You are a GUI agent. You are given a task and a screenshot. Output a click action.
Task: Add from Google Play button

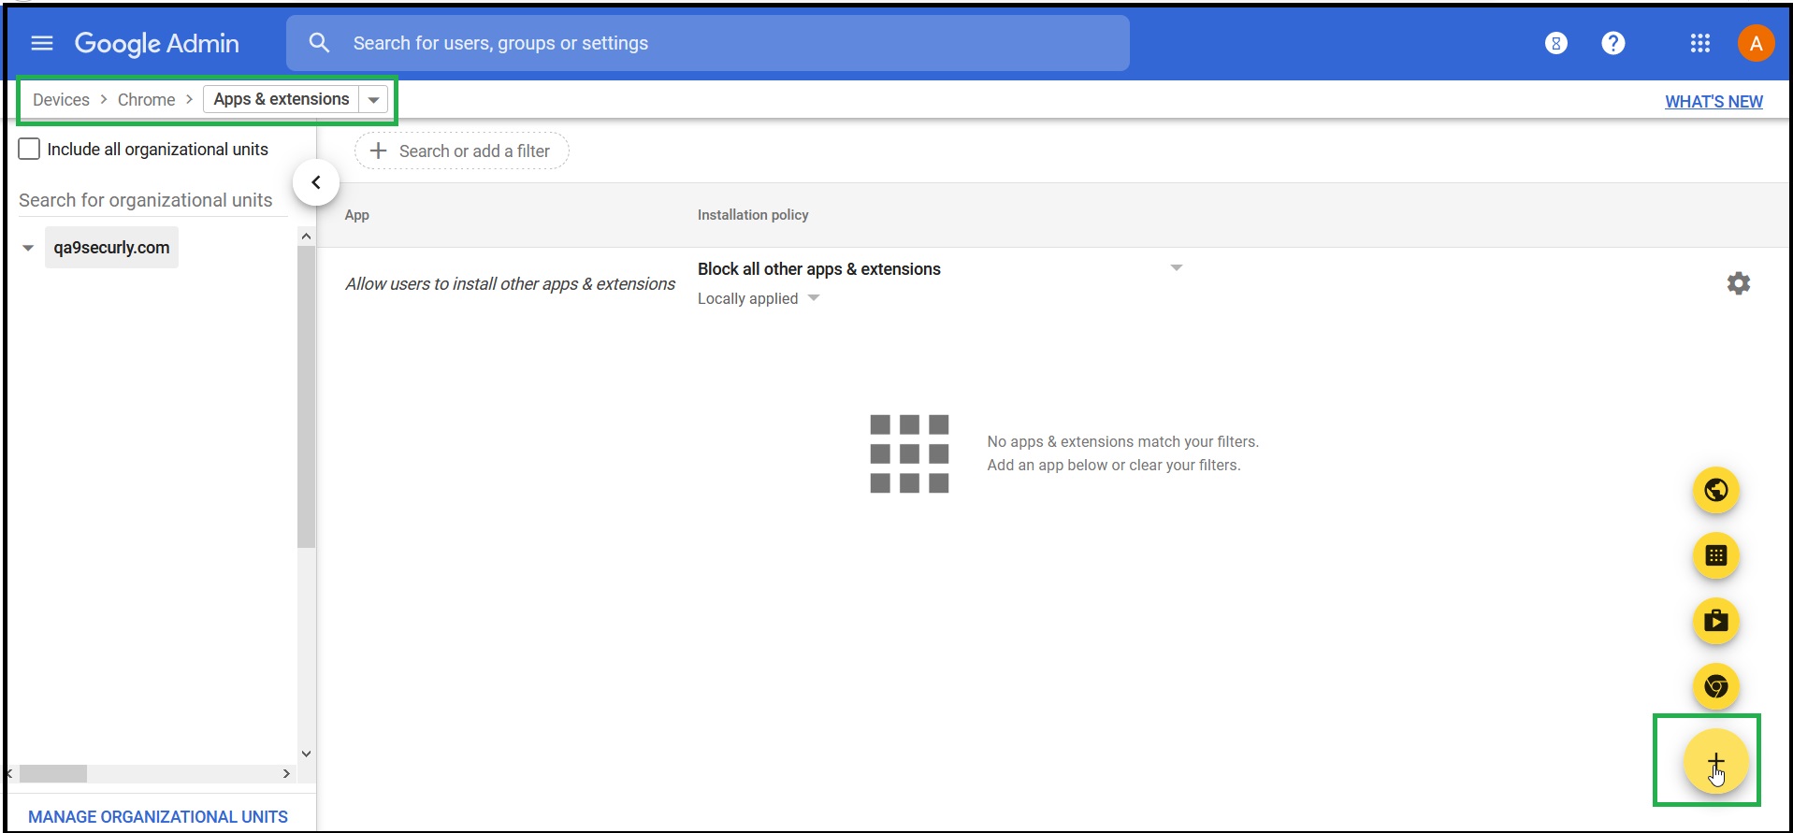[x=1716, y=621]
